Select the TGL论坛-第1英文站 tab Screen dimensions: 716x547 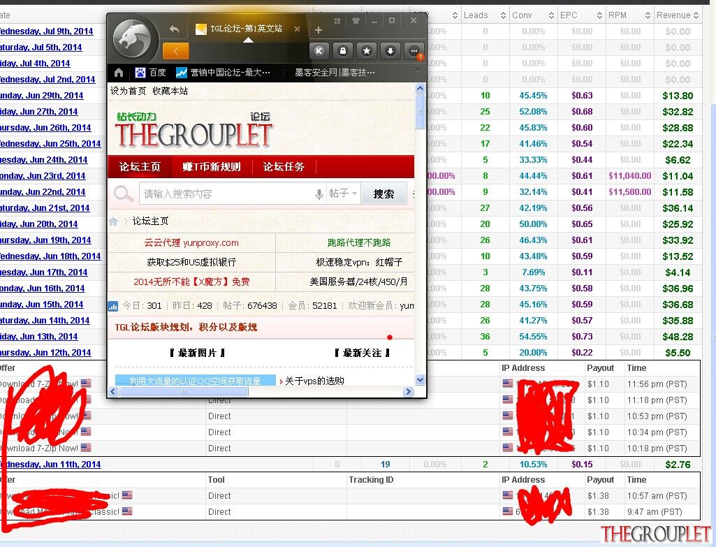tap(247, 29)
